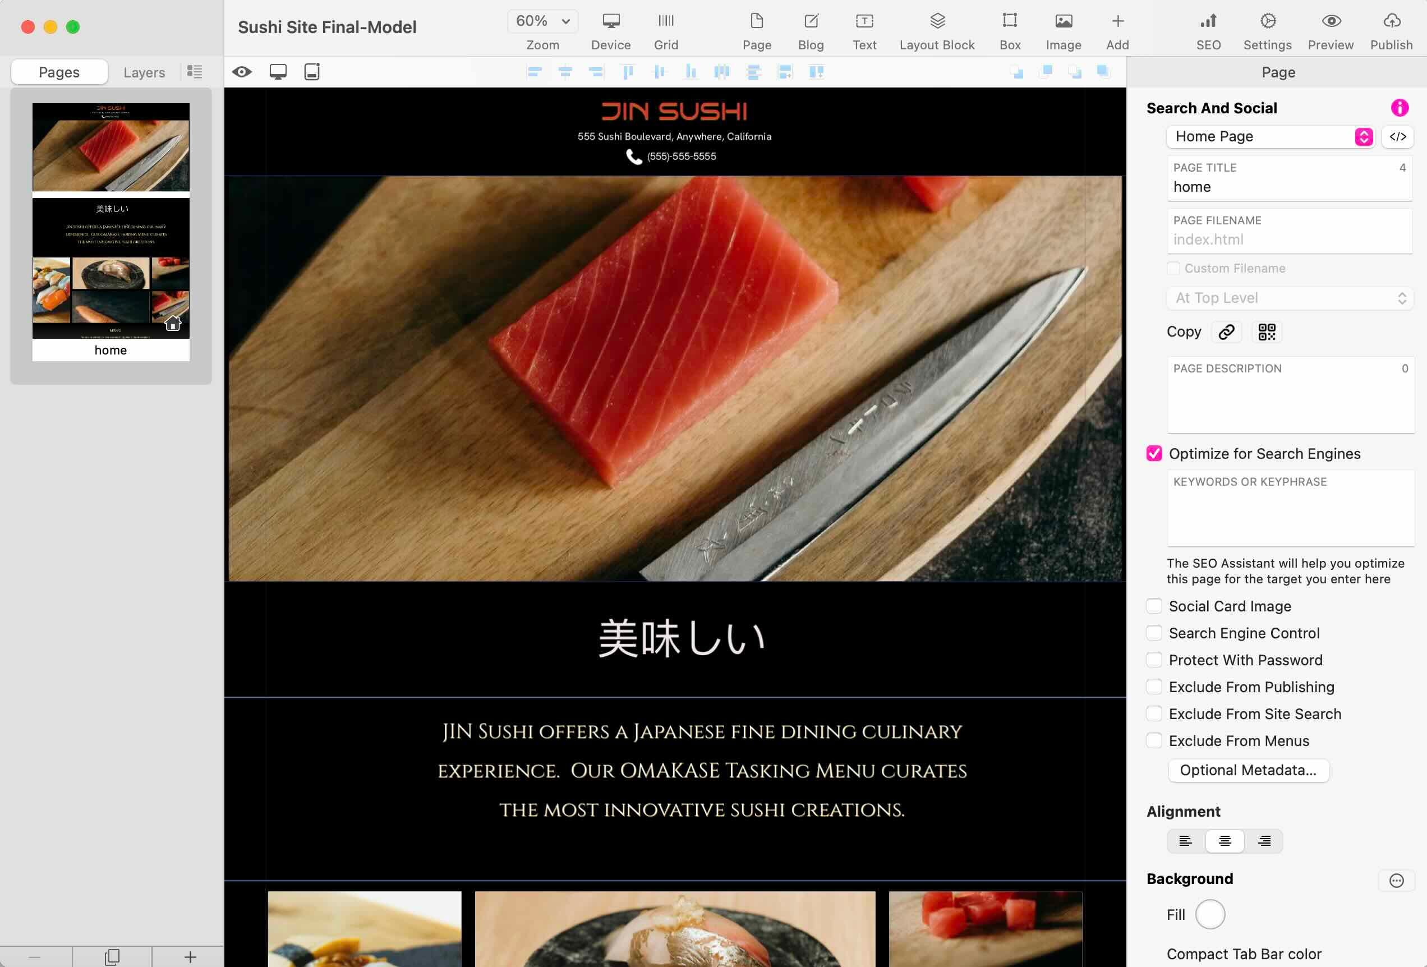Enable Protect With Password
The height and width of the screenshot is (967, 1427).
(x=1154, y=660)
